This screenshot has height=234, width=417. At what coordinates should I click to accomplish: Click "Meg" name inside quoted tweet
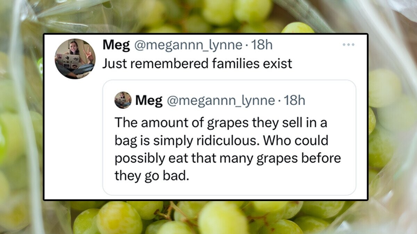click(149, 101)
